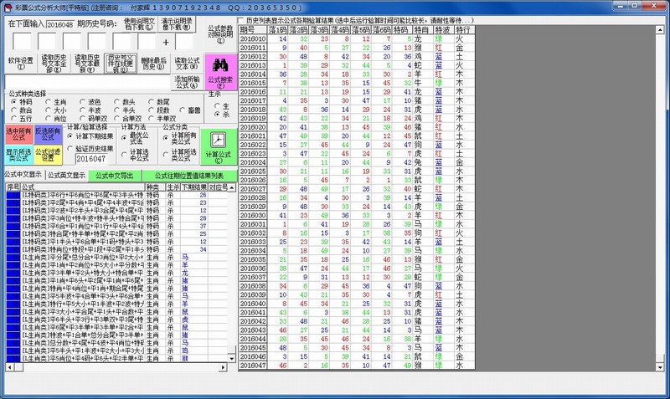Sort by the 下期结果 column header

[193, 187]
